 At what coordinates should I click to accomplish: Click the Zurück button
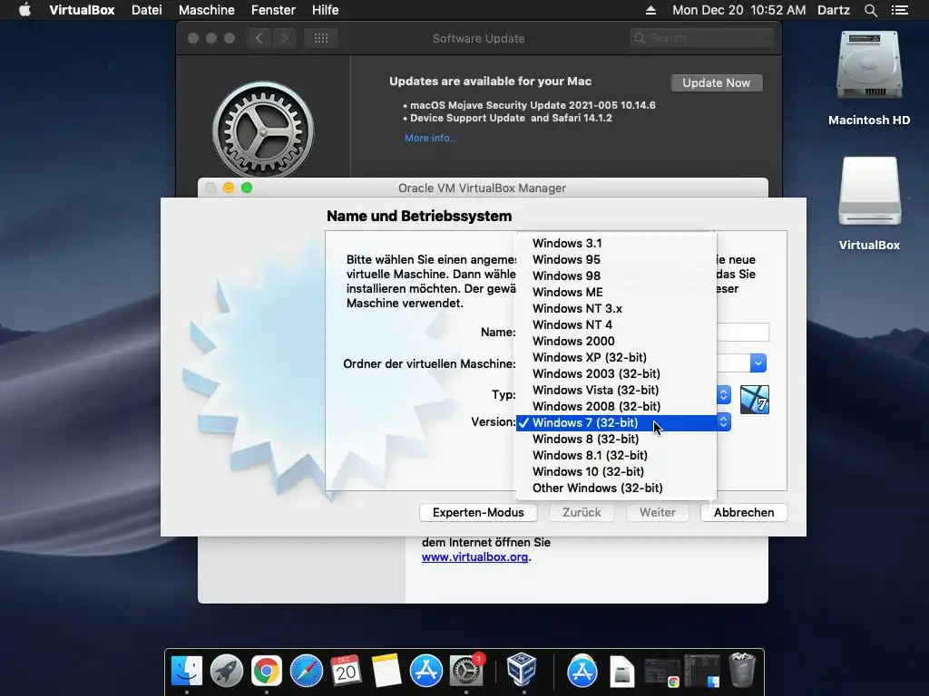point(582,513)
